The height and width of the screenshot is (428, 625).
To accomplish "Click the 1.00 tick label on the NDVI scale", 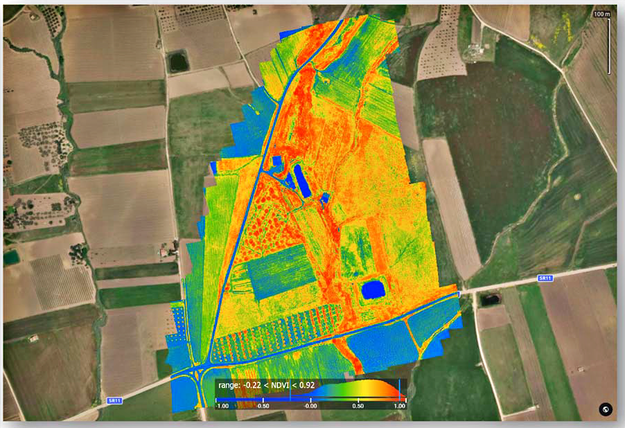I will (400, 406).
